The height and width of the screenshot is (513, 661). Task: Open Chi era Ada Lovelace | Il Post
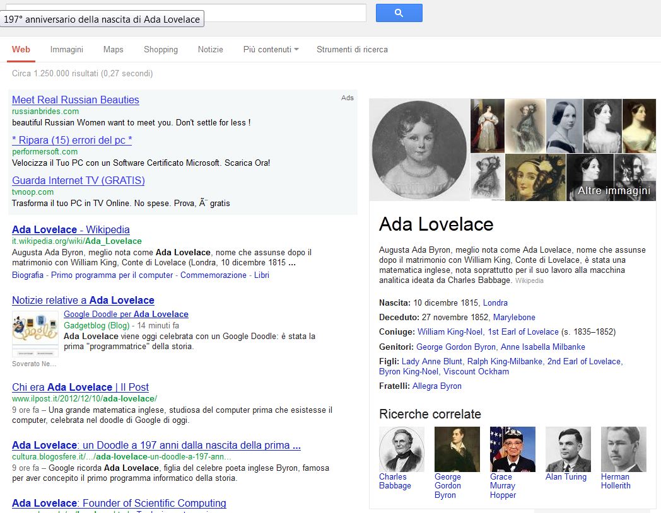click(81, 387)
